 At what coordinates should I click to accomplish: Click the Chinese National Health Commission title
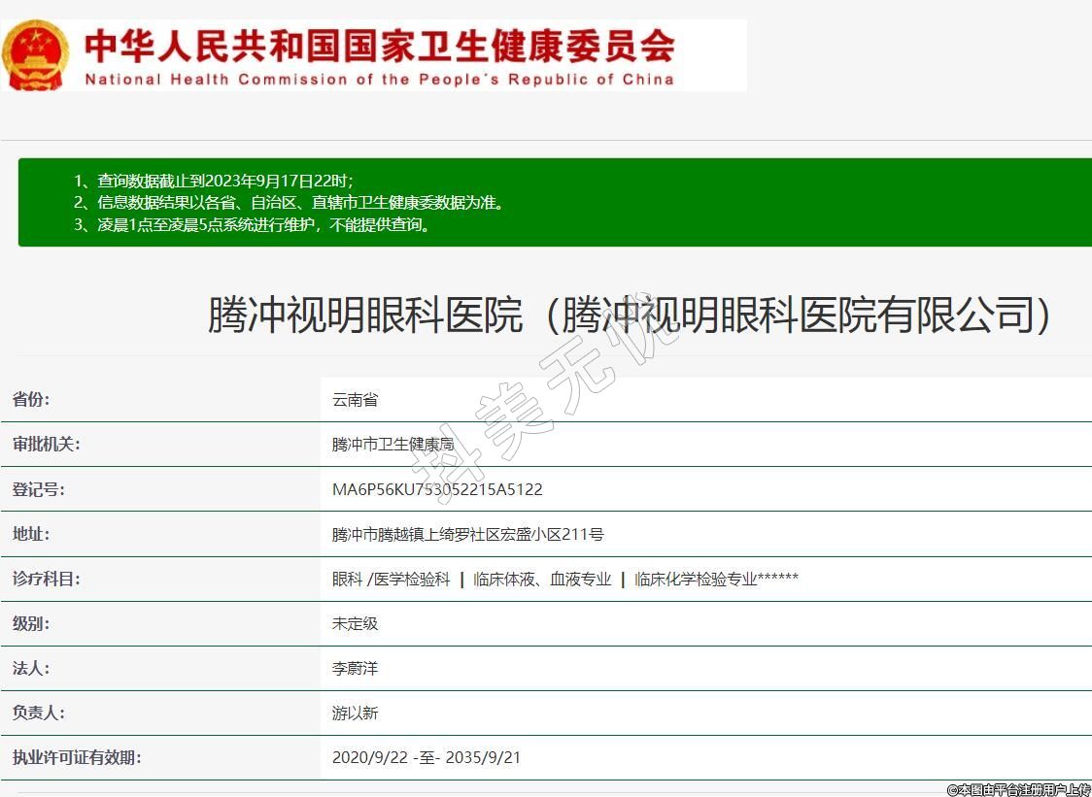[379, 45]
